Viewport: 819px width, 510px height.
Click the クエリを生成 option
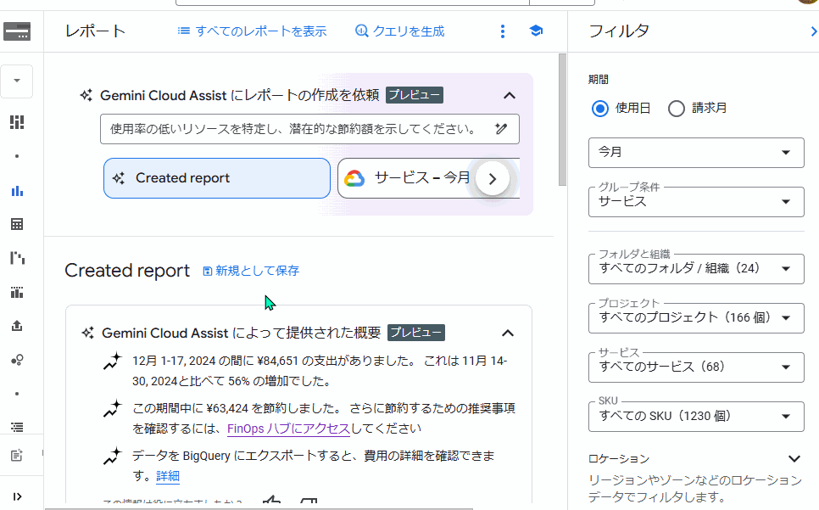(399, 31)
